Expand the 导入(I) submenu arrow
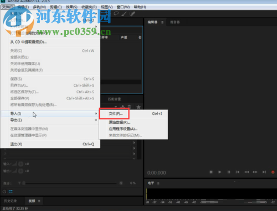Screen dimensions: 277x211 (x=96, y=113)
